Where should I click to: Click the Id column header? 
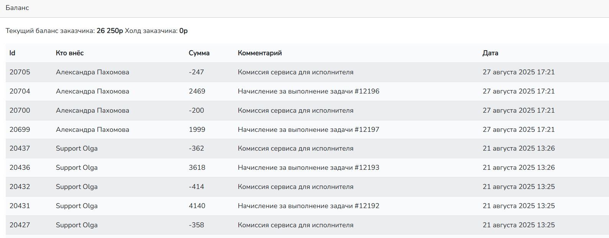12,53
